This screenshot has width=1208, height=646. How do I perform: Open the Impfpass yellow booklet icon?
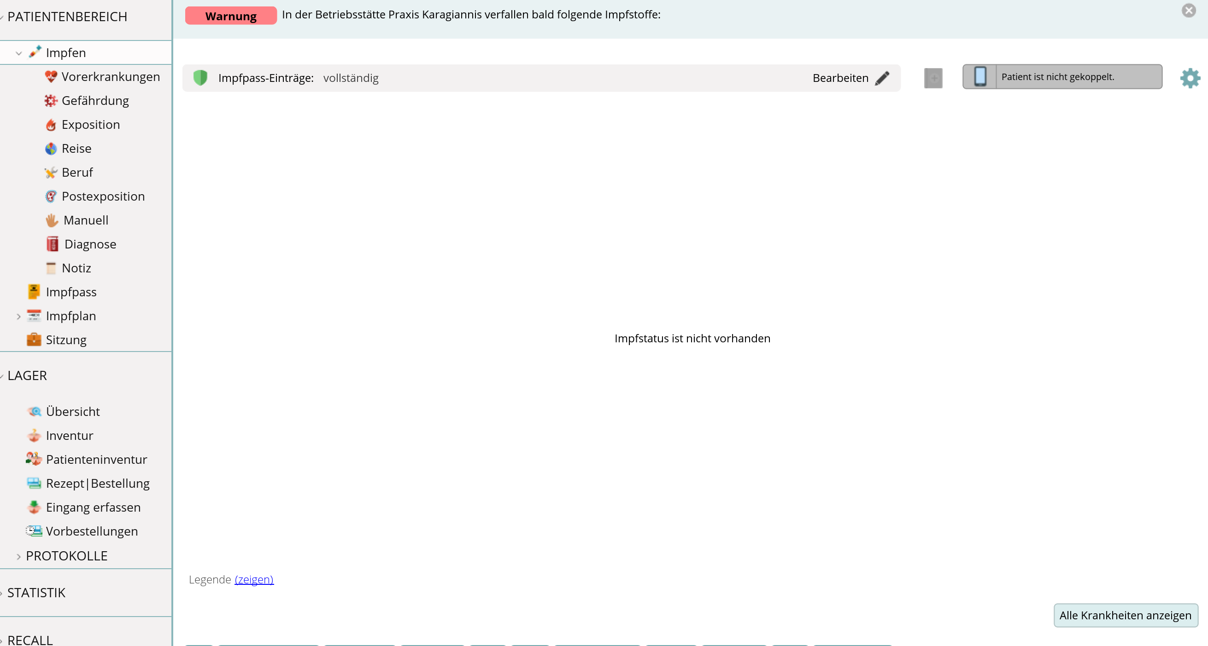pos(34,291)
